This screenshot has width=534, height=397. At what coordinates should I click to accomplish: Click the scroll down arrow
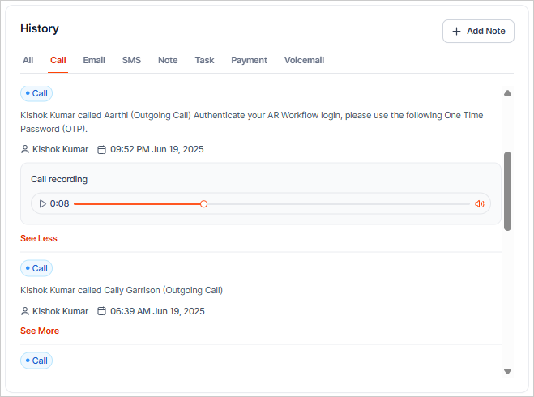tap(507, 371)
